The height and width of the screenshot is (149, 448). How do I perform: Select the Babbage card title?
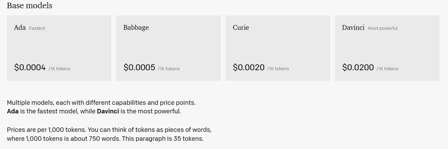[x=136, y=28]
